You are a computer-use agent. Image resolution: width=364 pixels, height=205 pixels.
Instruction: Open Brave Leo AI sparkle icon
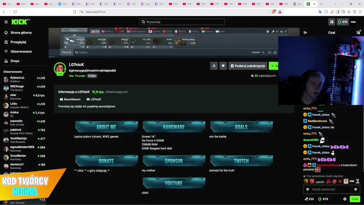(349, 12)
